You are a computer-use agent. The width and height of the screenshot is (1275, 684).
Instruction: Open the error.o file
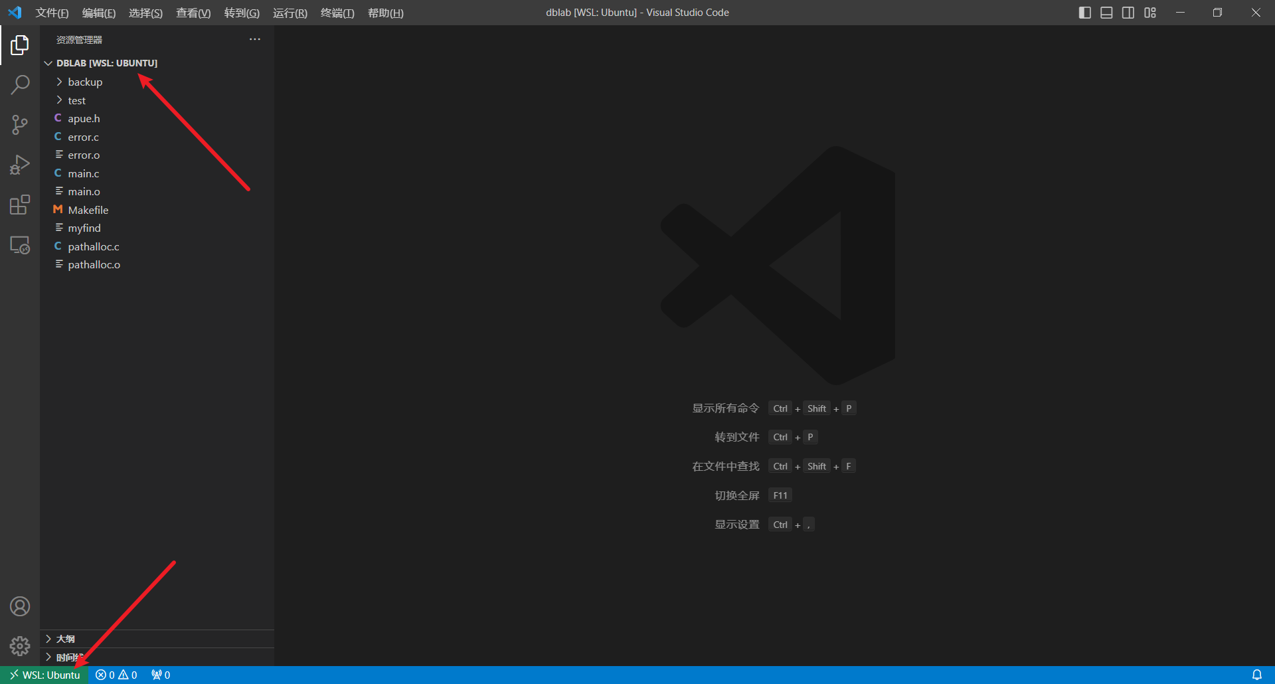click(157, 155)
